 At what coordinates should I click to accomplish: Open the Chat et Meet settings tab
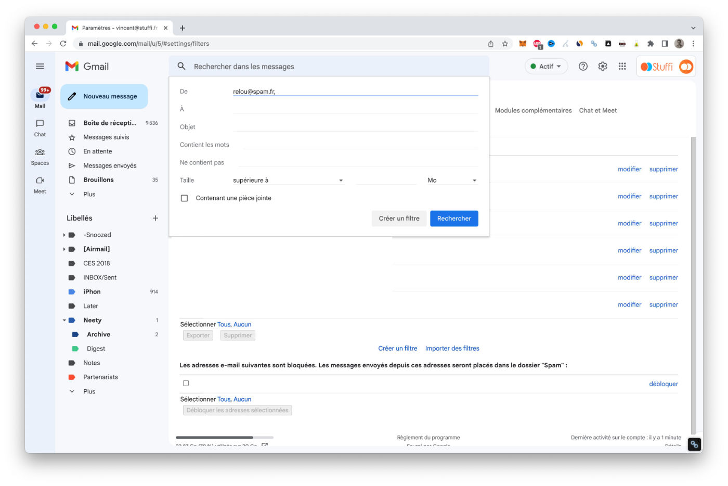coord(597,110)
